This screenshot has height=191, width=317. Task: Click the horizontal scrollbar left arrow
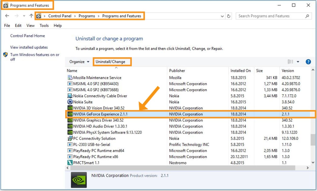pyautogui.click(x=68, y=168)
